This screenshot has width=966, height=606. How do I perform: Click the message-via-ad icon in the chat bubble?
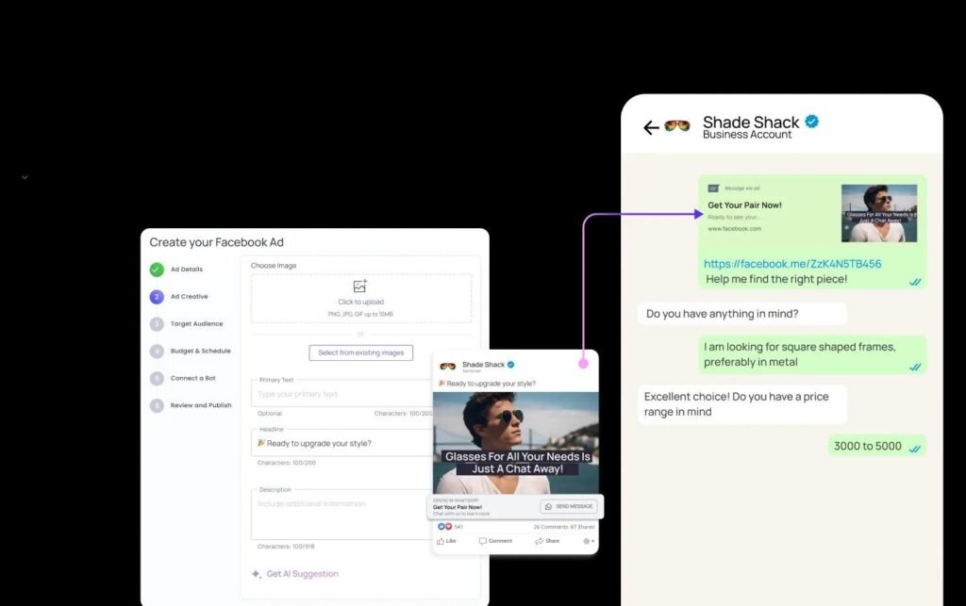coord(713,188)
